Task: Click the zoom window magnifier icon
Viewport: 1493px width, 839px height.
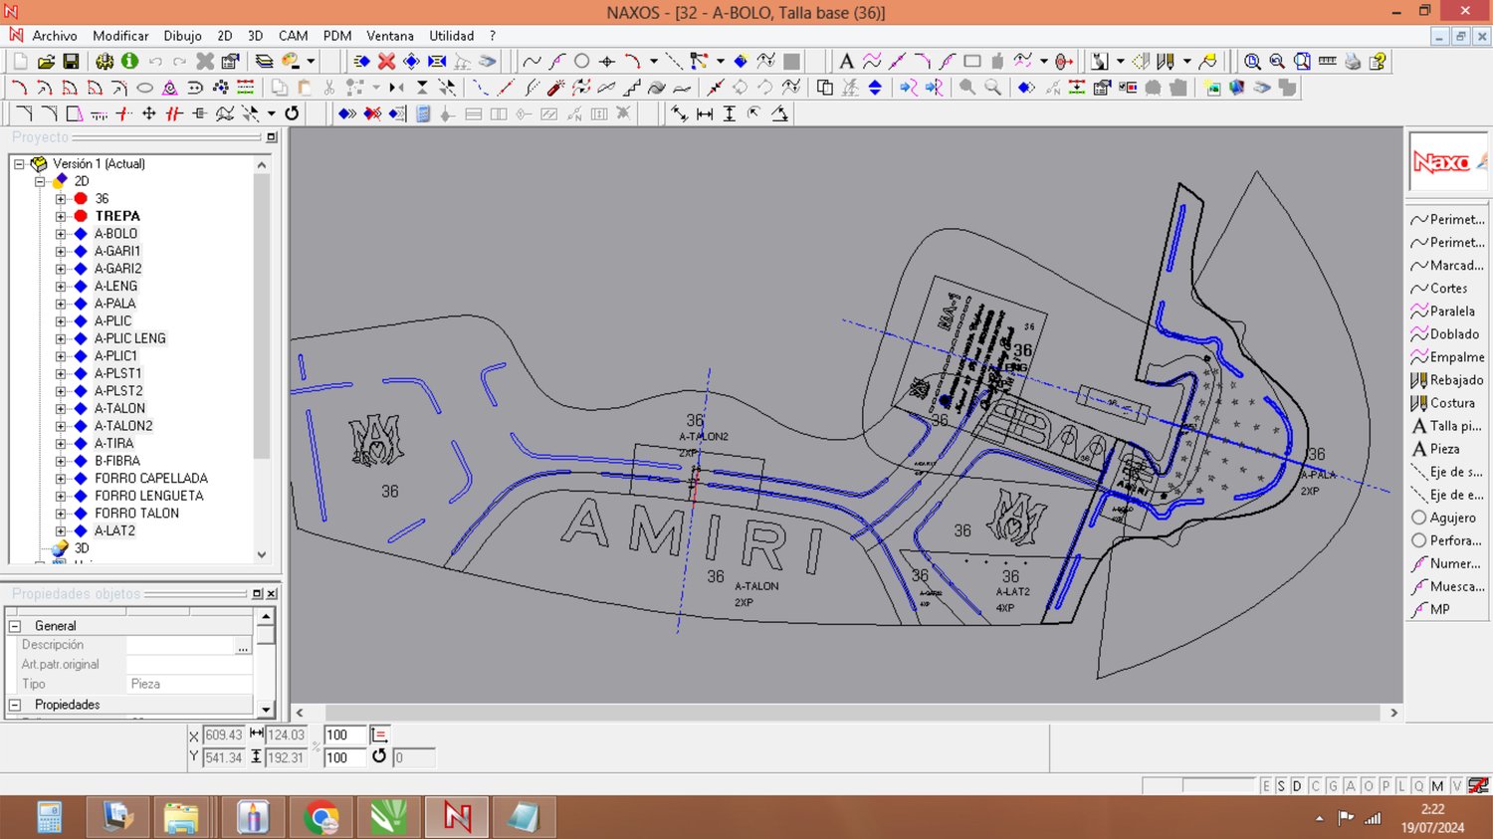Action: pyautogui.click(x=1252, y=62)
